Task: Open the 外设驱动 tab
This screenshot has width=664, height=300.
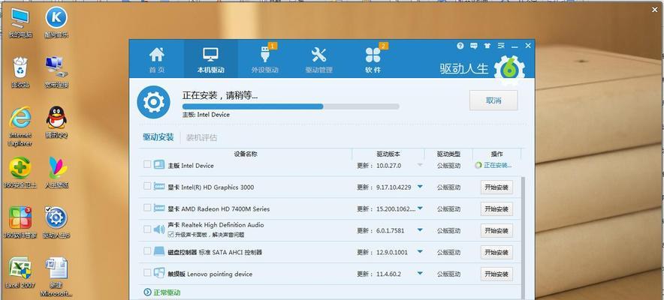Action: (x=264, y=59)
